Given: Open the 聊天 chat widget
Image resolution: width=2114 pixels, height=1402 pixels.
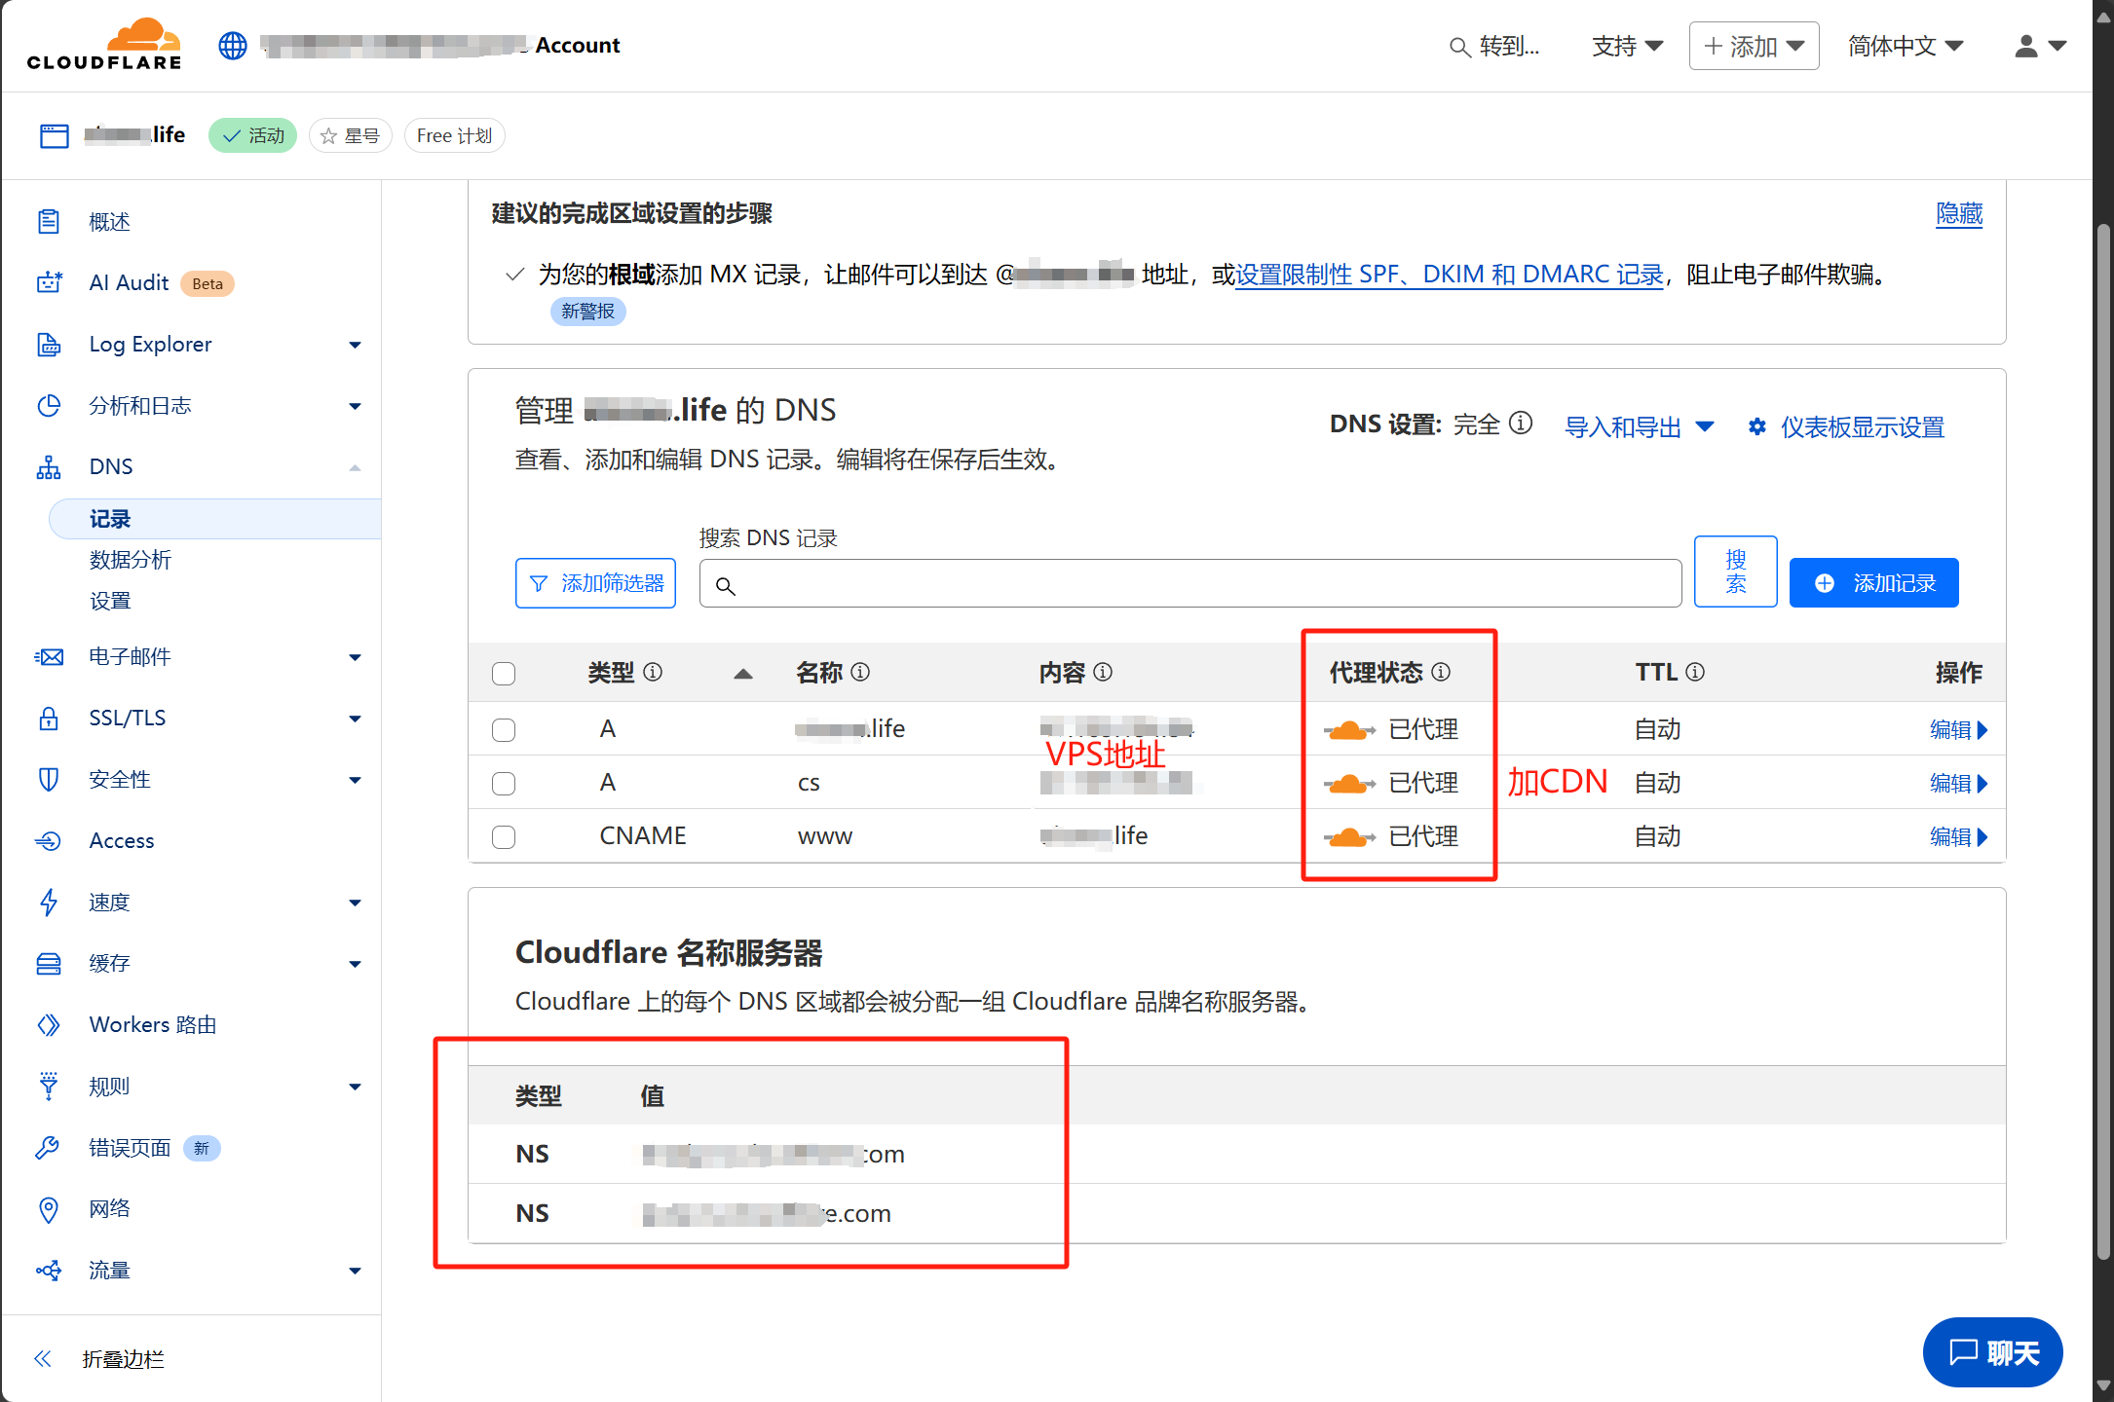Looking at the screenshot, I should pos(1993,1352).
